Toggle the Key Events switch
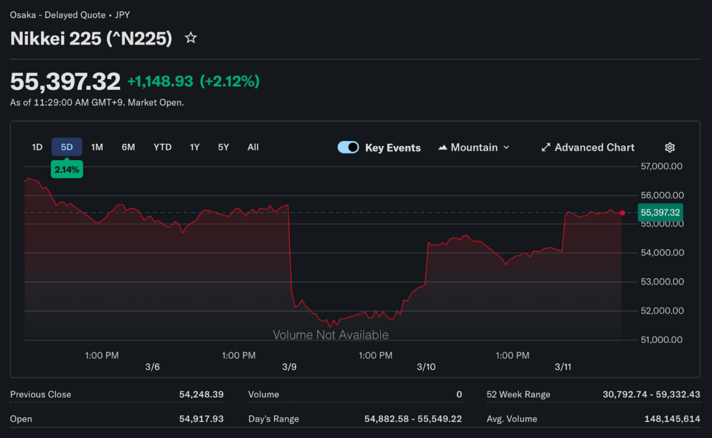712x438 pixels. [348, 147]
